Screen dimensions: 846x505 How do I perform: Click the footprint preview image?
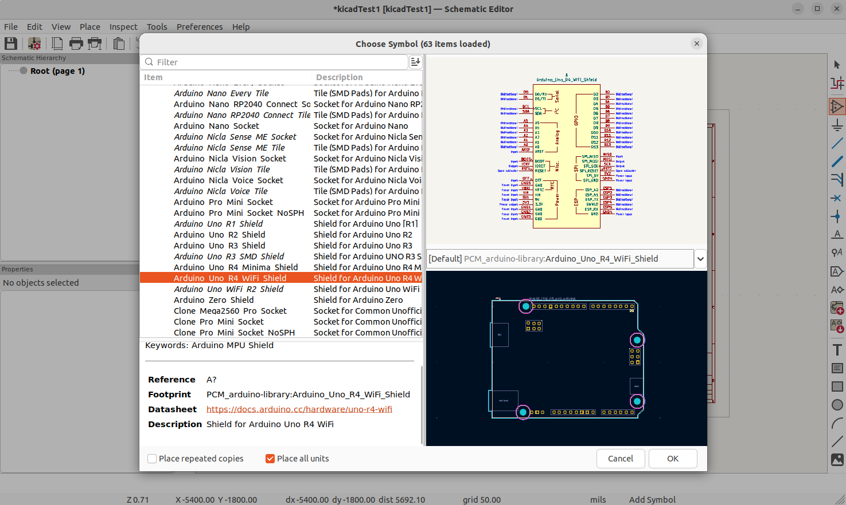[567, 358]
